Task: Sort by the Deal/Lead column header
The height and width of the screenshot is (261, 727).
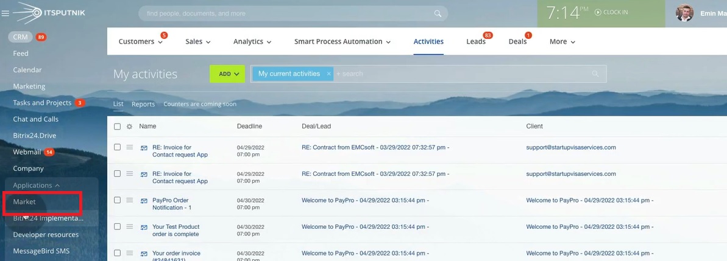Action: [316, 127]
